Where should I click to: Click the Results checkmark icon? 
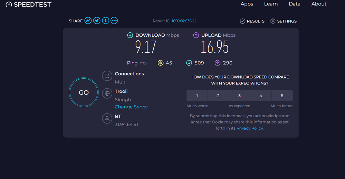(x=242, y=21)
